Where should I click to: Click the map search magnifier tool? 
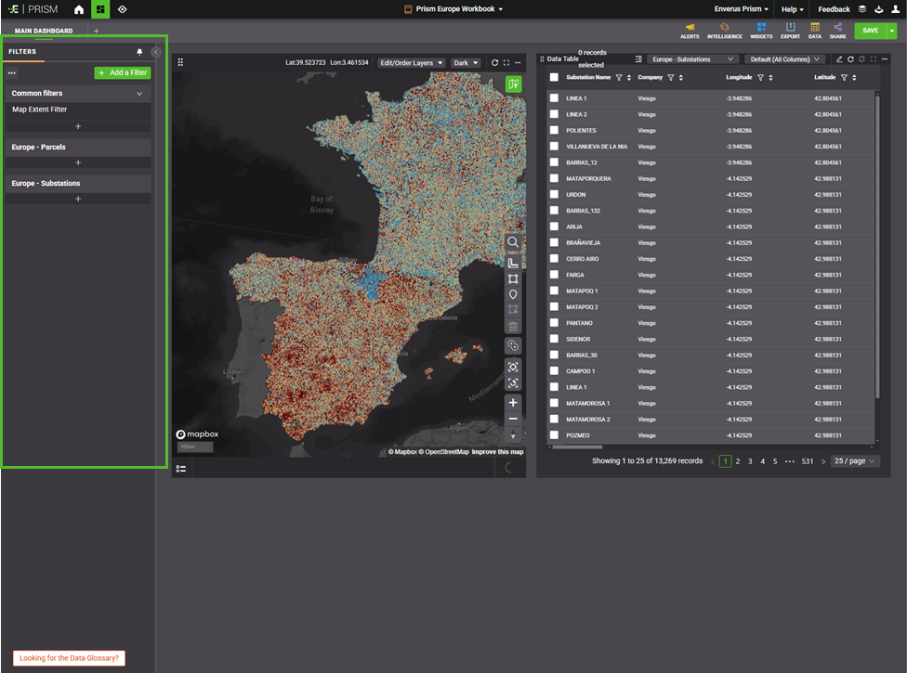pyautogui.click(x=512, y=242)
